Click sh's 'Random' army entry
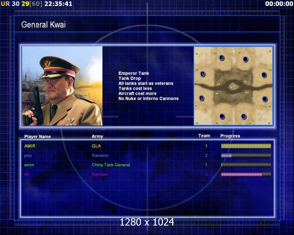Image resolution: width=294 pixels, height=235 pixels. (x=100, y=174)
